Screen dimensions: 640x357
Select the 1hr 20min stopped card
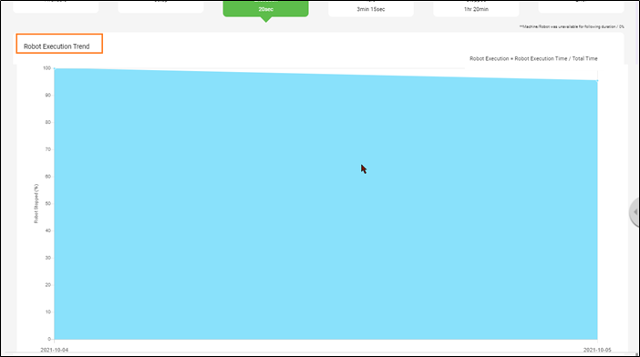tap(476, 8)
